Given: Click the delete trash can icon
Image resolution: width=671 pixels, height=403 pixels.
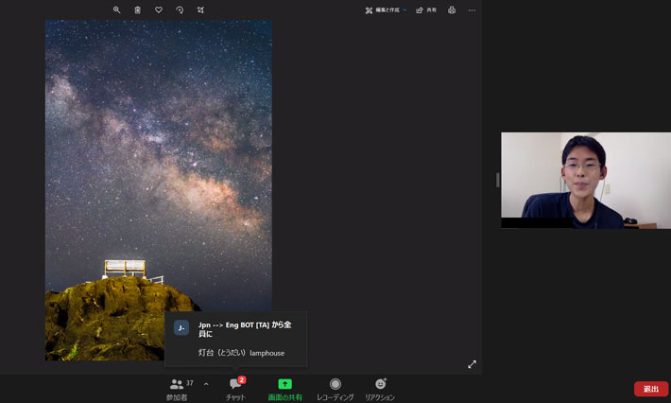Looking at the screenshot, I should tap(137, 9).
